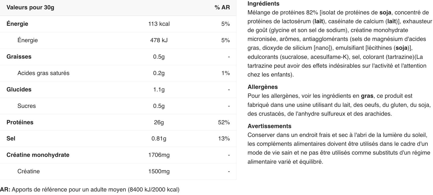Select the 'Graisses' row label
The image size is (433, 195).
19,57
